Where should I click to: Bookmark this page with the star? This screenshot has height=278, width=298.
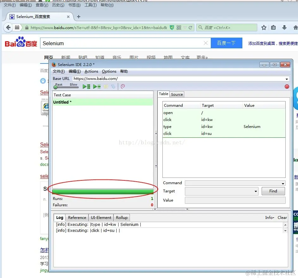(264, 28)
